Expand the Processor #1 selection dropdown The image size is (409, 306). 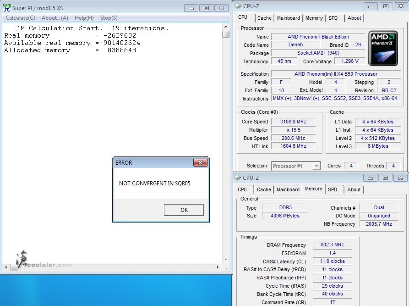[x=316, y=166]
